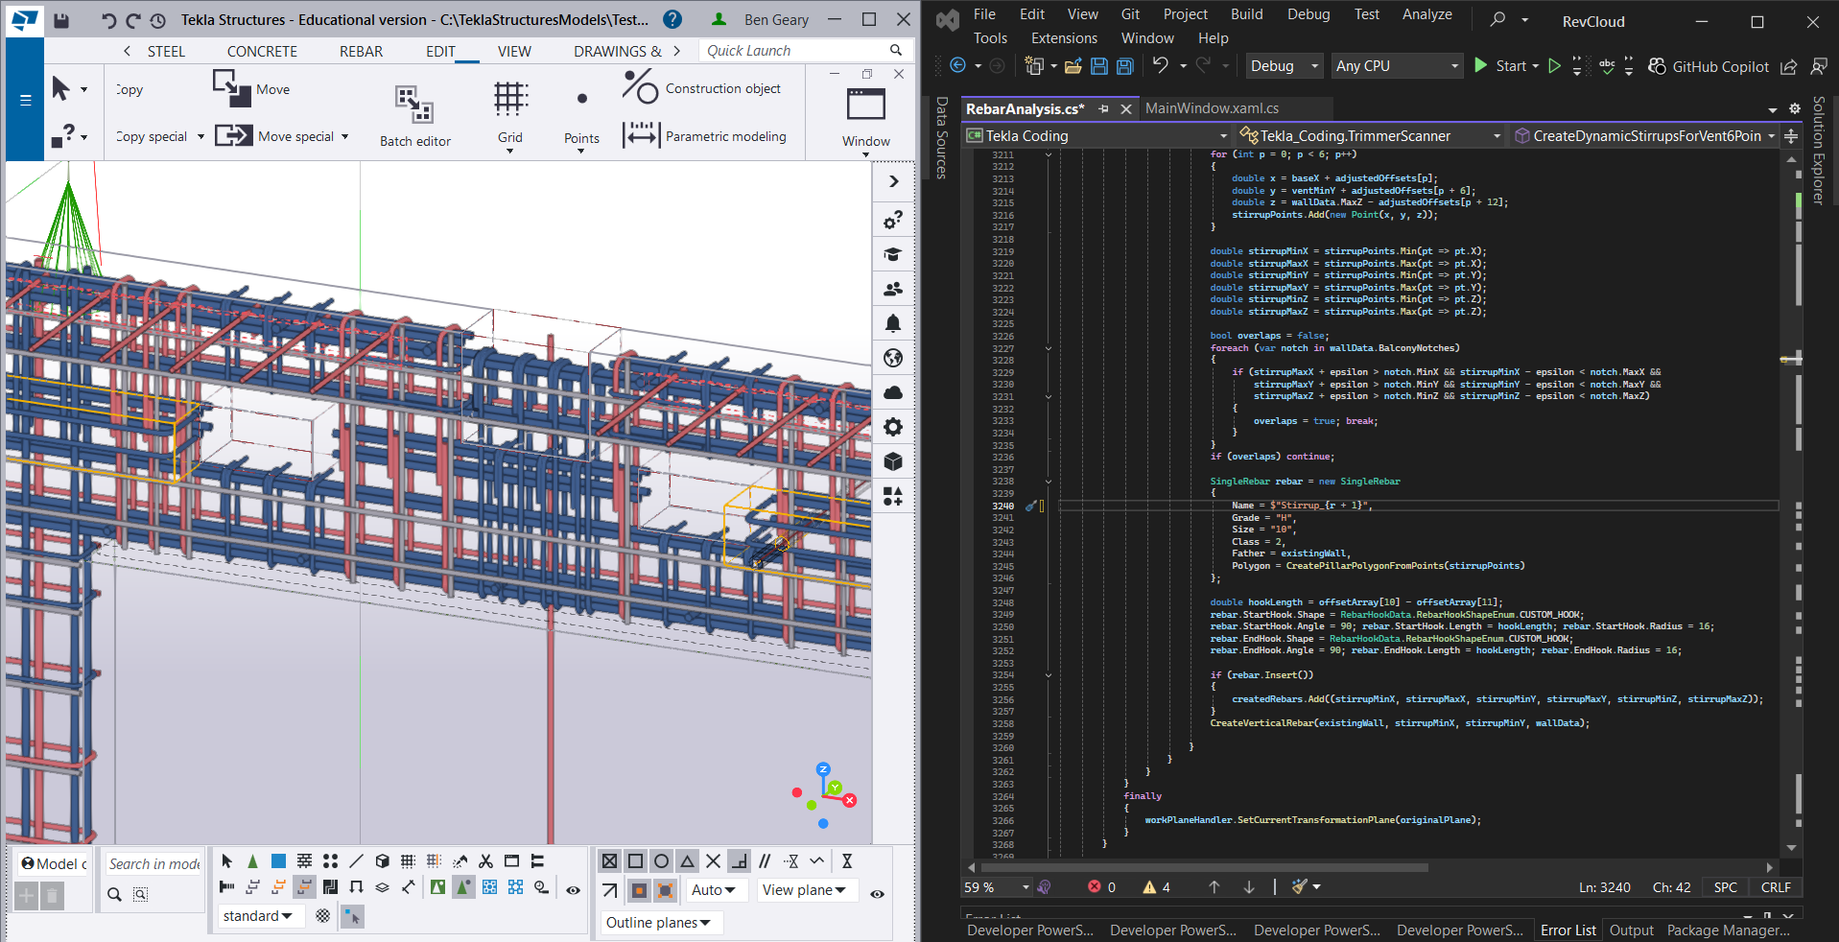Open Applications and components gear icon
This screenshot has height=942, width=1839.
pos(893,427)
